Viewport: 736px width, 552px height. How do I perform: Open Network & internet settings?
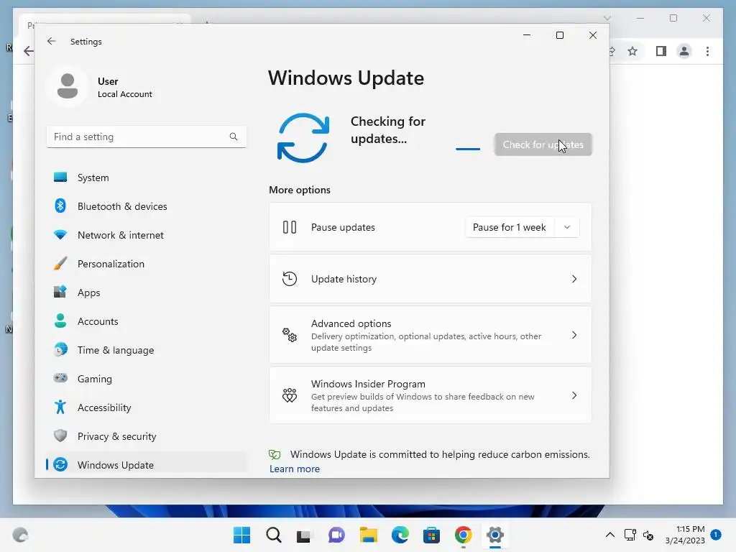pos(147,235)
